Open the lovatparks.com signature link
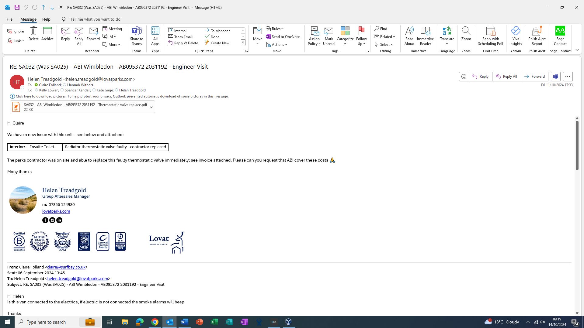This screenshot has height=328, width=584. (x=56, y=211)
